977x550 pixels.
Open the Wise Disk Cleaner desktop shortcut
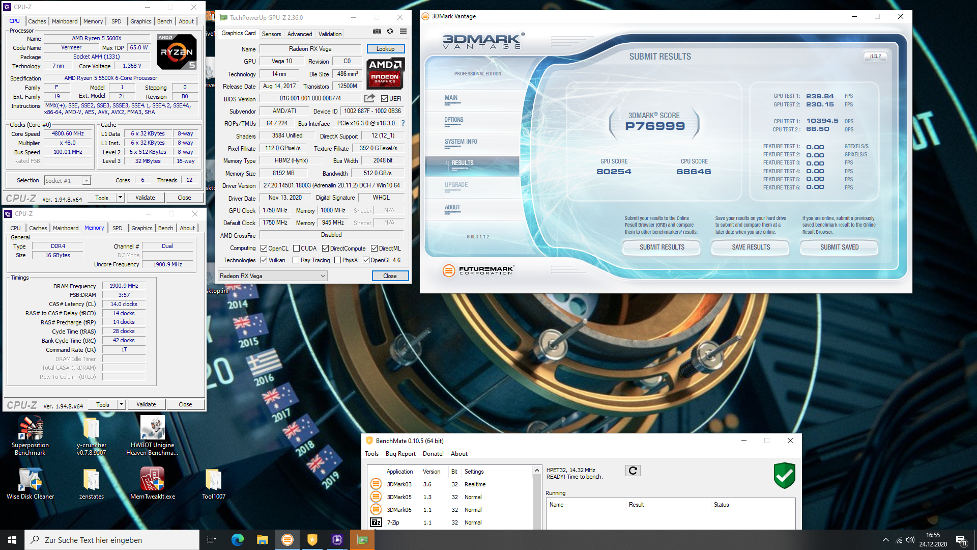(30, 483)
